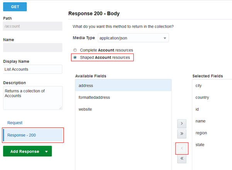Select address in Available Fields
Viewport: 232px width, 170px height.
(123, 85)
